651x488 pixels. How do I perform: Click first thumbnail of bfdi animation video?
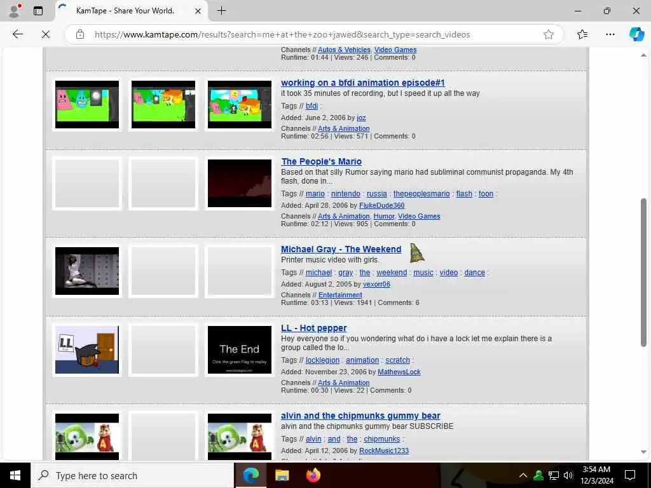[87, 105]
